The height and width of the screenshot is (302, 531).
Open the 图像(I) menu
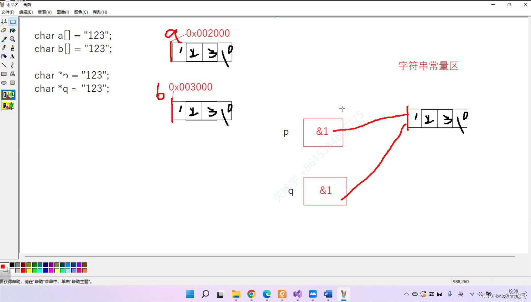tap(63, 12)
